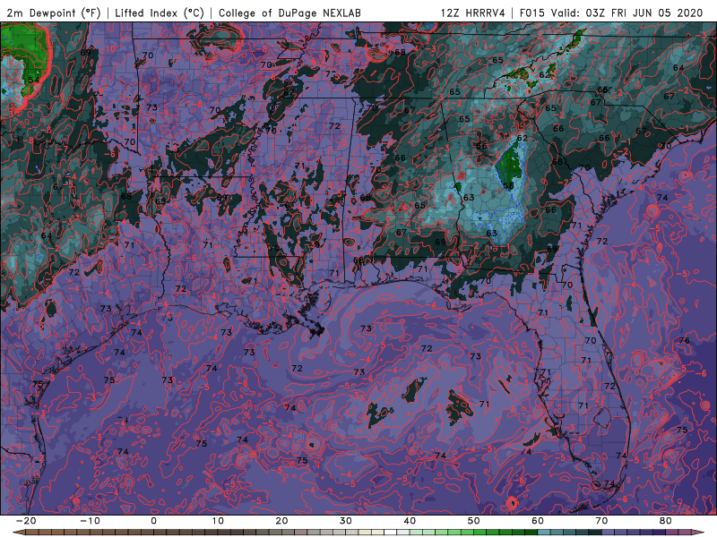Image resolution: width=717 pixels, height=537 pixels.
Task: Click the '2m Dewpoint (°F)' title text
Action: 54,13
